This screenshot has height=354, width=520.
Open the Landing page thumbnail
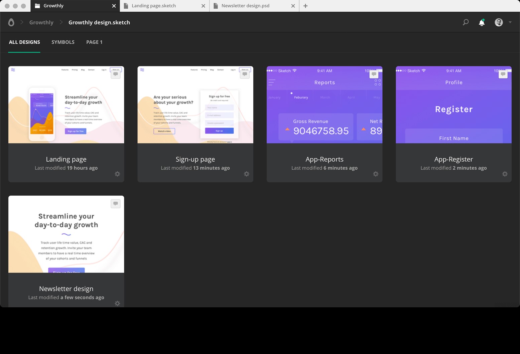point(66,105)
